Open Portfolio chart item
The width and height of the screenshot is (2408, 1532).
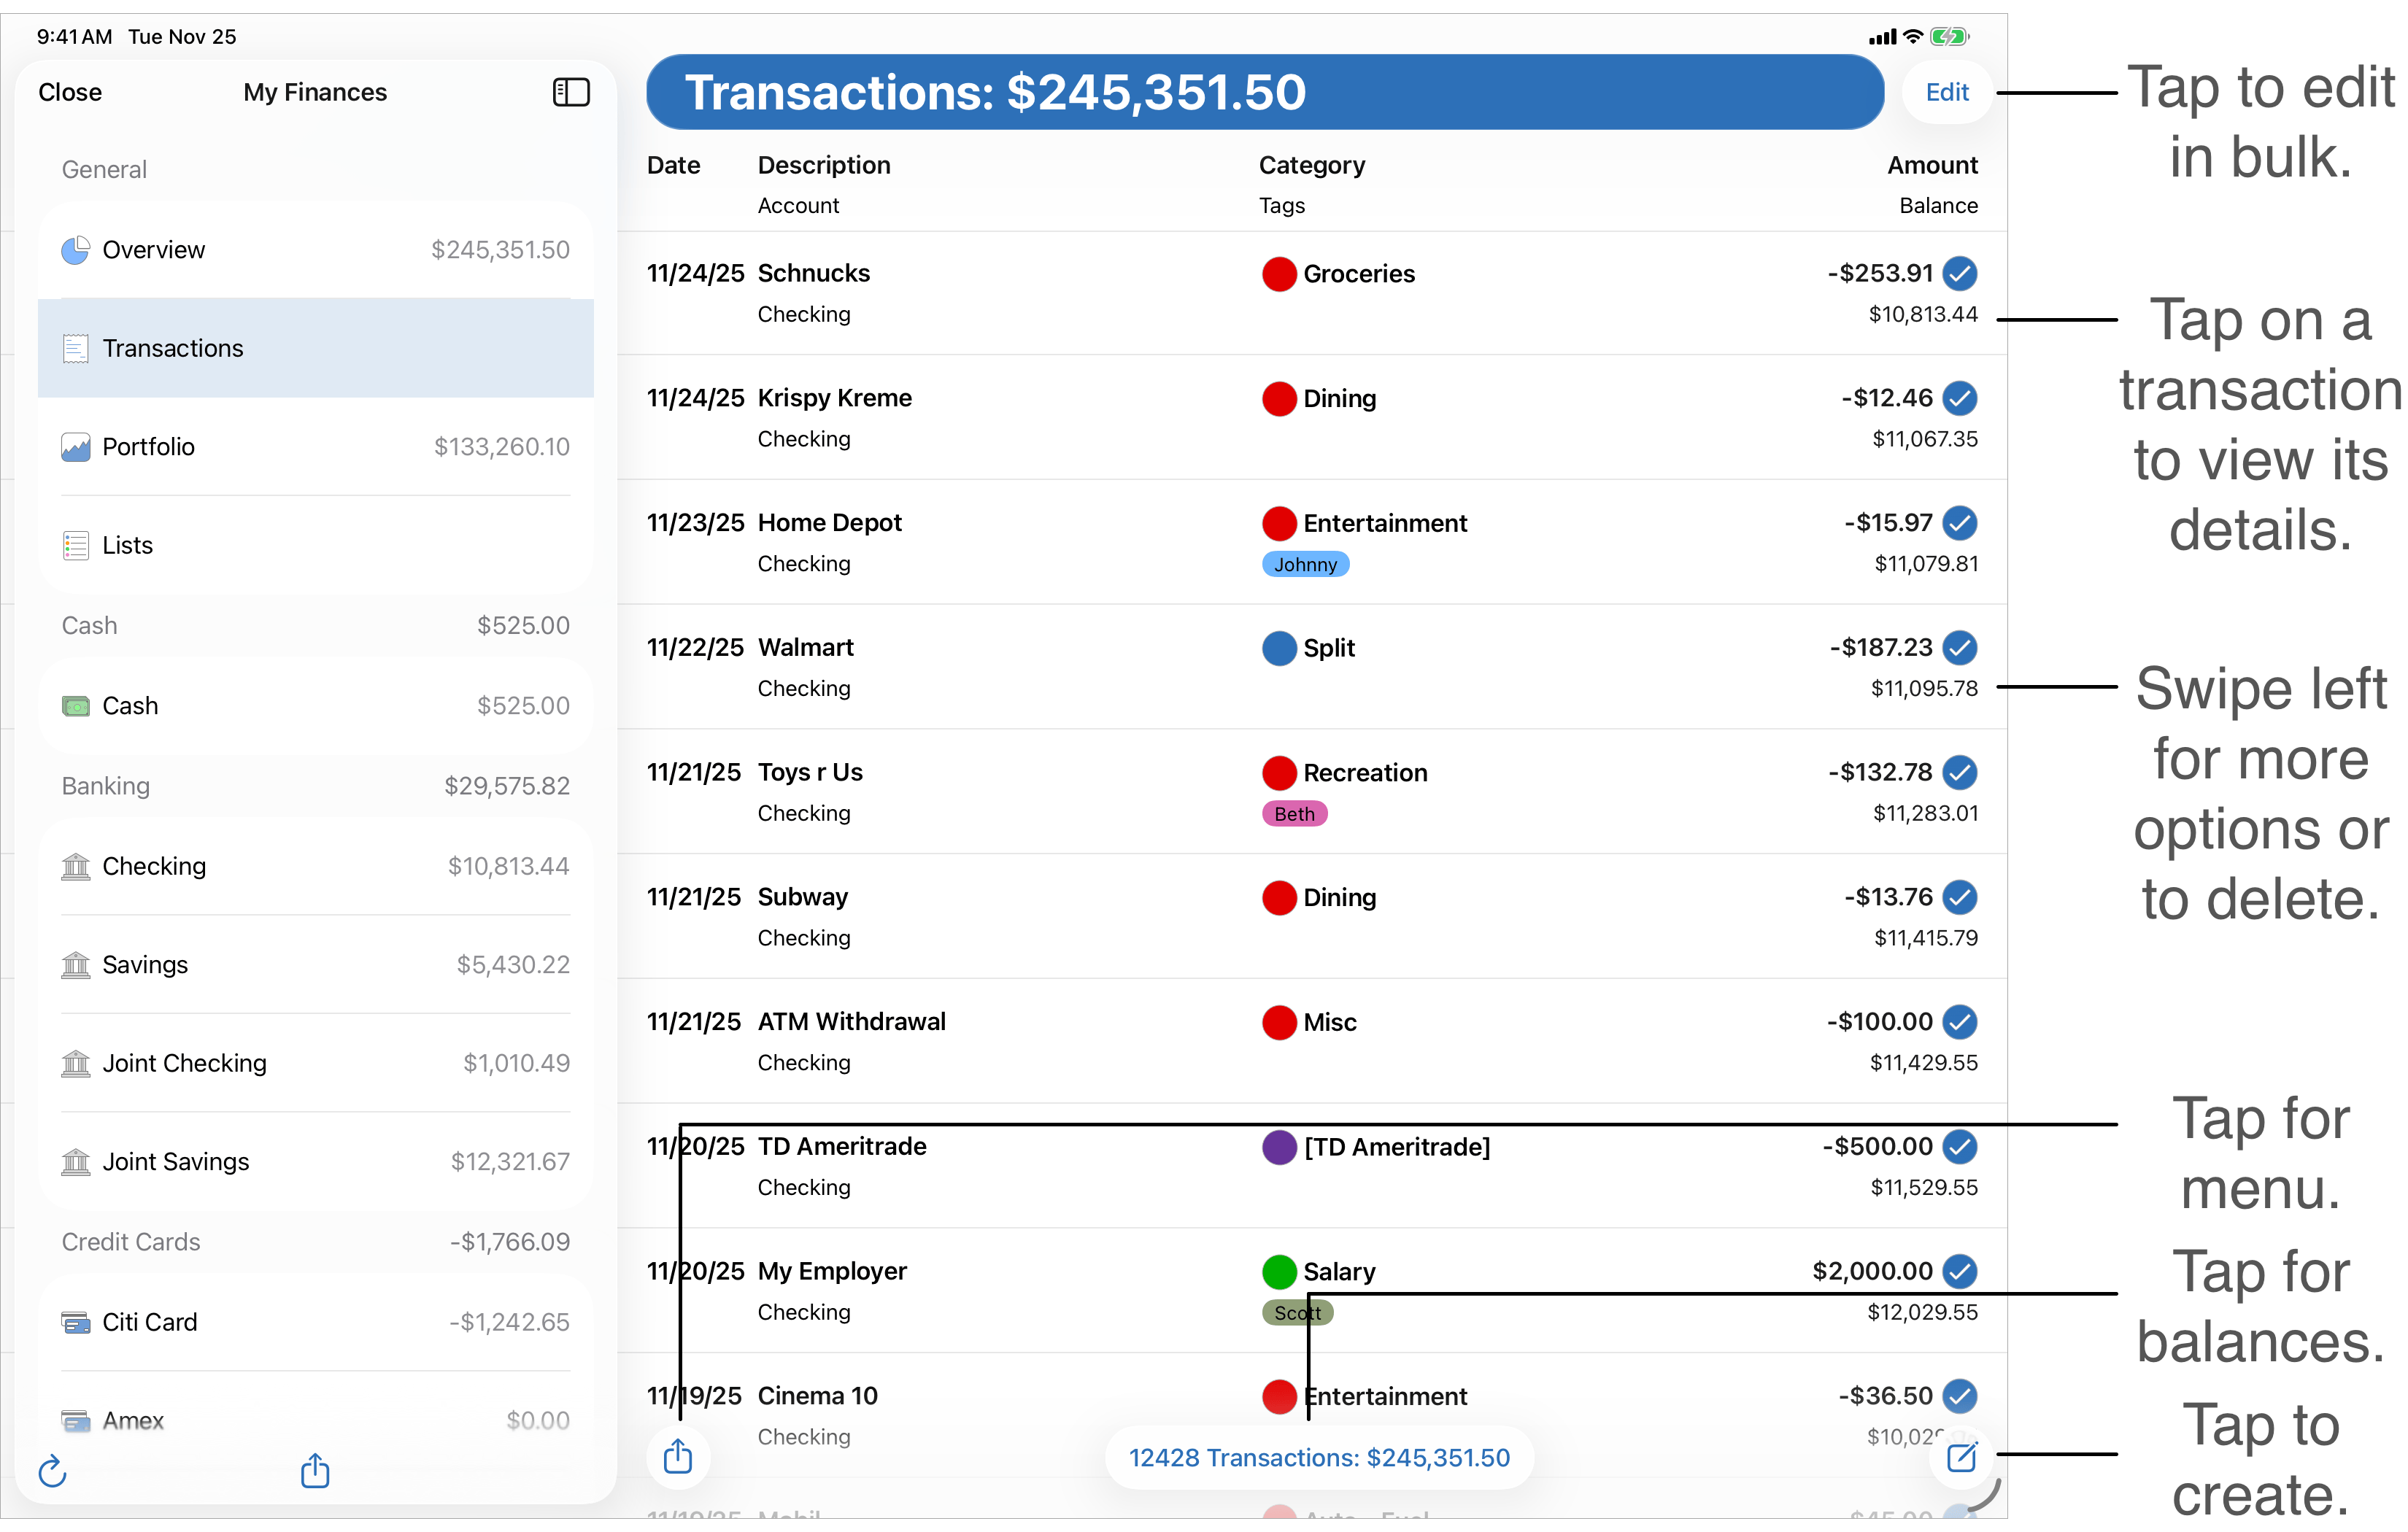coord(76,447)
